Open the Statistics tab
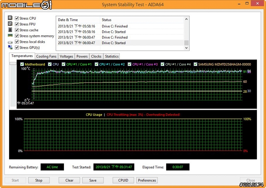Screen dimensions: 266x188 112,57
